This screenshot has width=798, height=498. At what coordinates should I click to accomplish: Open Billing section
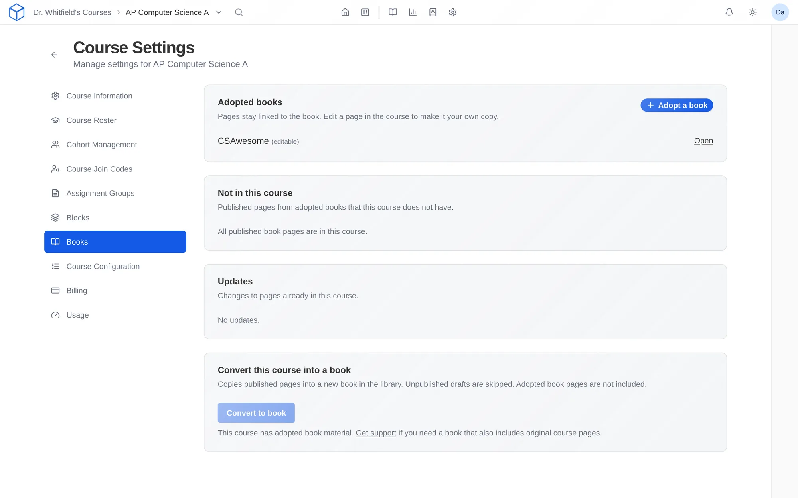click(115, 290)
